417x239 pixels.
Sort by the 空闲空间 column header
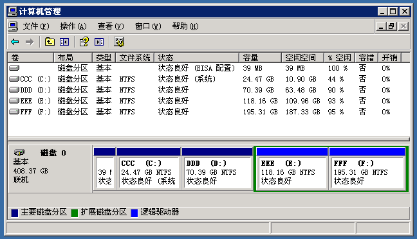302,57
